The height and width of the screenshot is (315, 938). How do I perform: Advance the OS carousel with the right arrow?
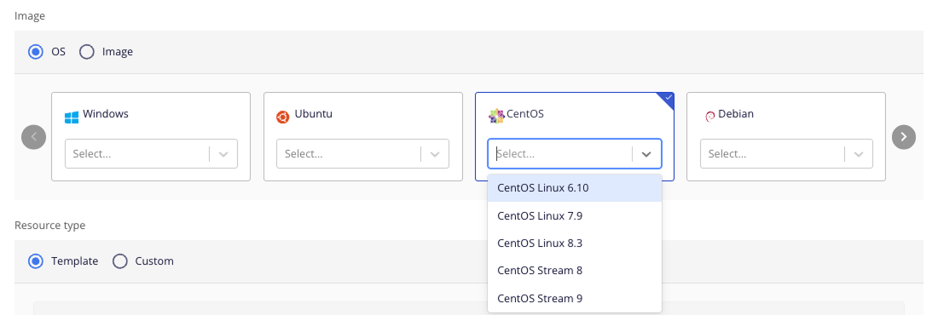pos(903,137)
